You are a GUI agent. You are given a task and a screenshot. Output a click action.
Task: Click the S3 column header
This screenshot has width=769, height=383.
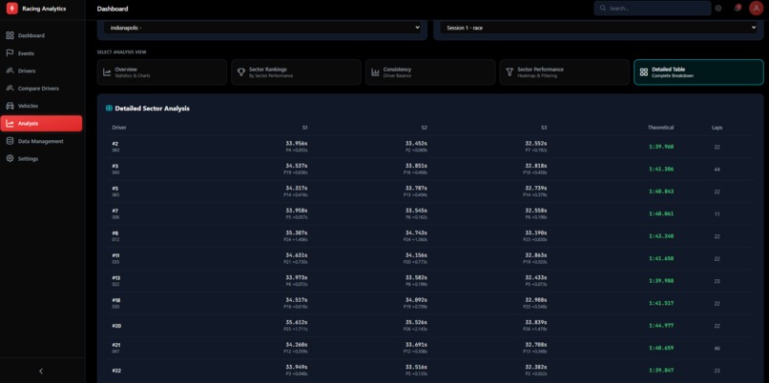544,128
